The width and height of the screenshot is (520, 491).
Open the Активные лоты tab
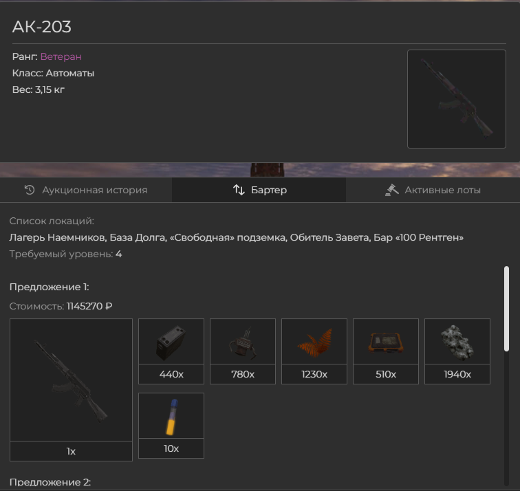pos(433,190)
